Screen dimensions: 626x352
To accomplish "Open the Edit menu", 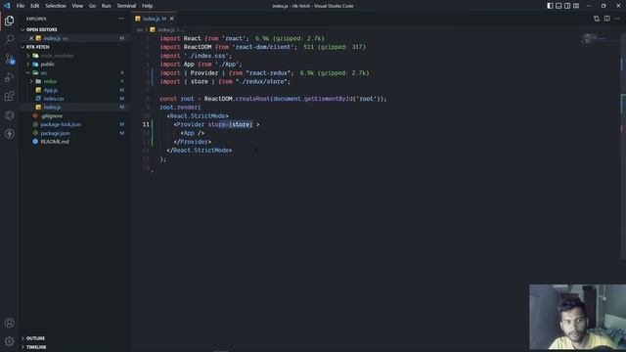I will 35,6.
